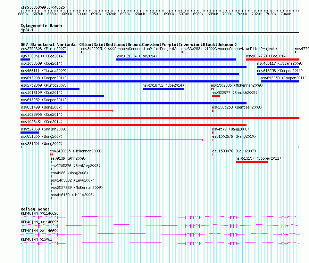Select nsv522977 (Shaikh2009) label
The height and width of the screenshot is (263, 309).
pyautogui.click(x=234, y=93)
